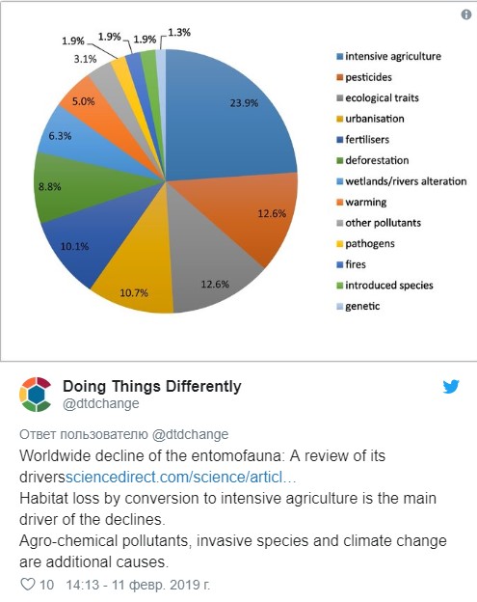
Task: Click the @dtdchange mention in the reply line
Action: [190, 434]
